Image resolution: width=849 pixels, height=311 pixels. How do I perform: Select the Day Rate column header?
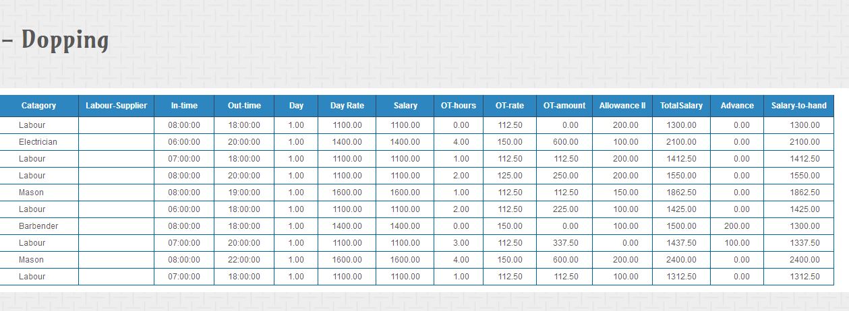pyautogui.click(x=347, y=106)
